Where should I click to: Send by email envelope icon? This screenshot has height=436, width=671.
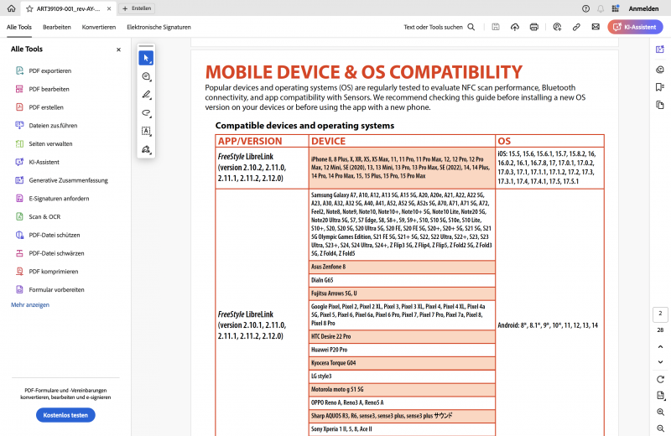[596, 27]
